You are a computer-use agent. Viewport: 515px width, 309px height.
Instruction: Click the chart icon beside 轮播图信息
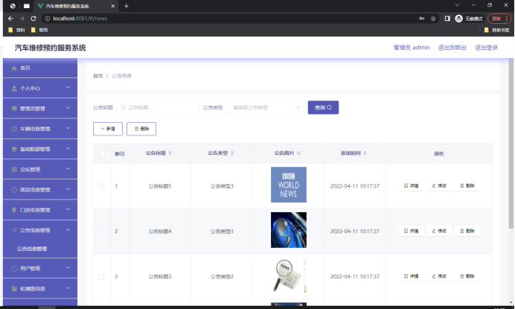[14, 289]
